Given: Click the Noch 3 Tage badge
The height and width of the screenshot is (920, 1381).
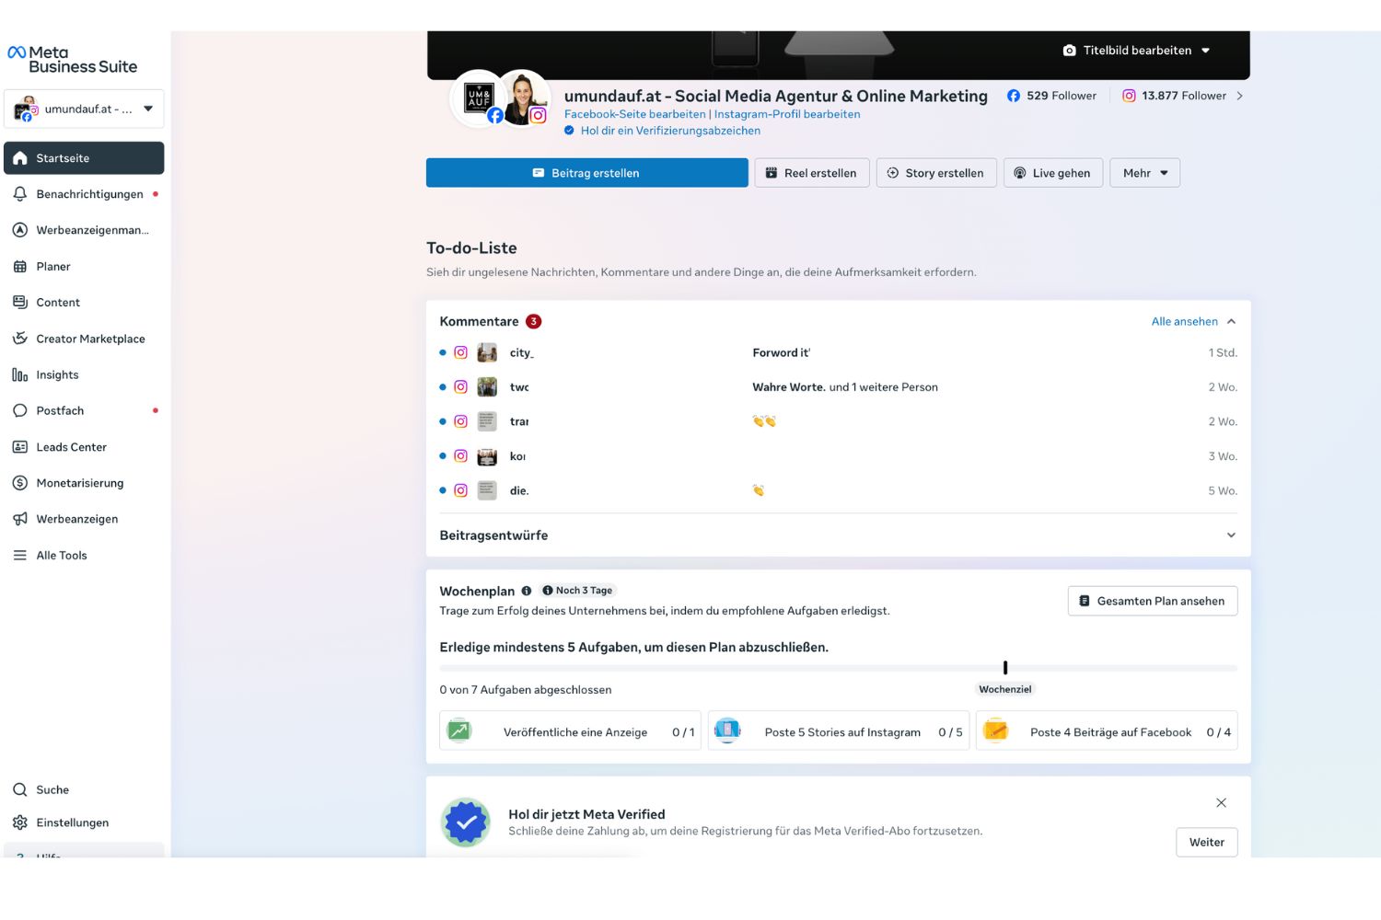Looking at the screenshot, I should click(x=577, y=591).
